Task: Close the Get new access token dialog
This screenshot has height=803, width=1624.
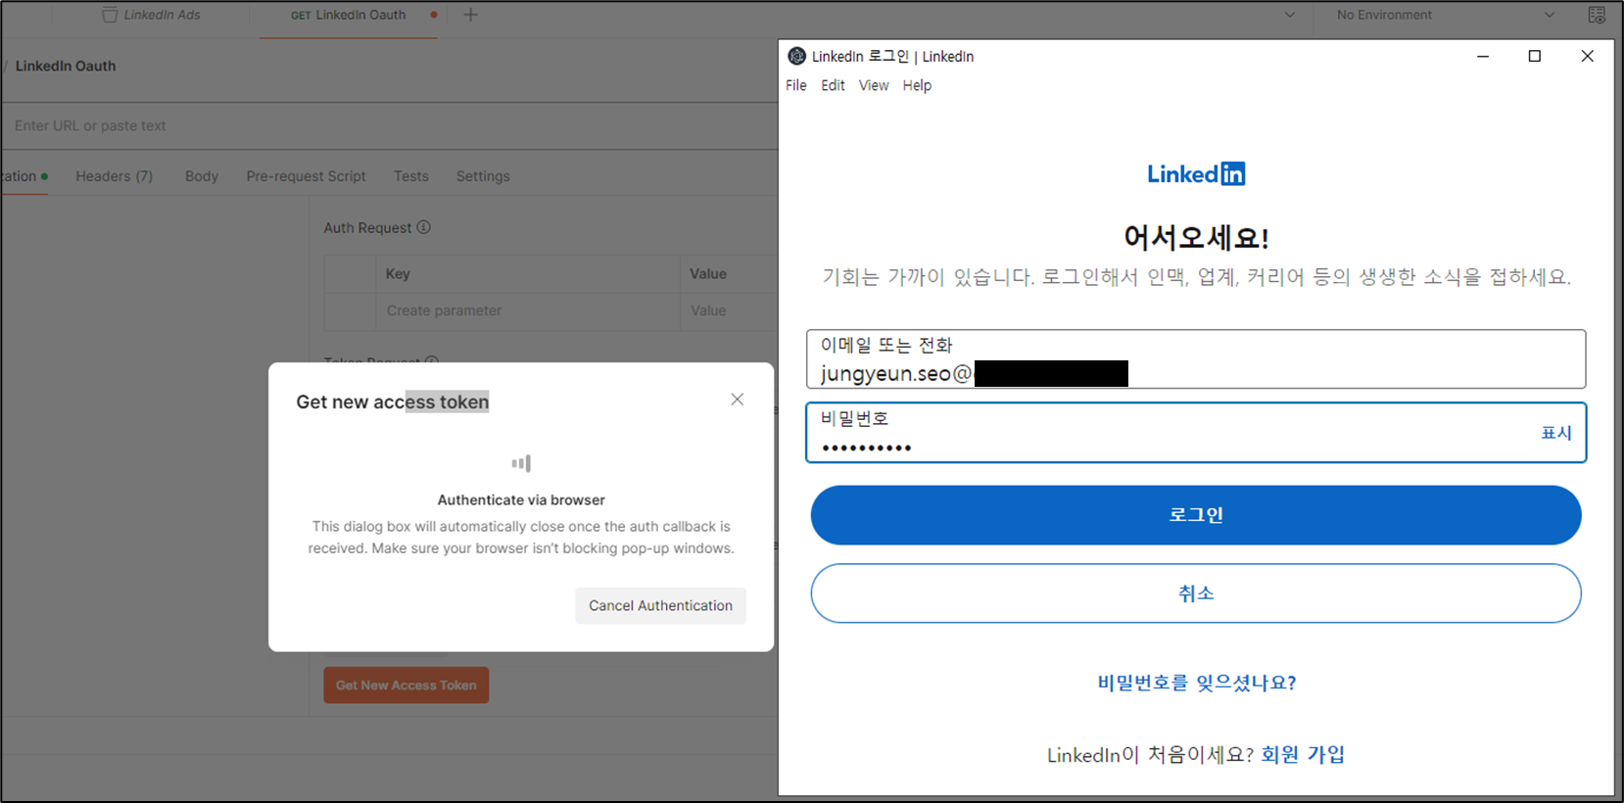Action: (x=738, y=400)
